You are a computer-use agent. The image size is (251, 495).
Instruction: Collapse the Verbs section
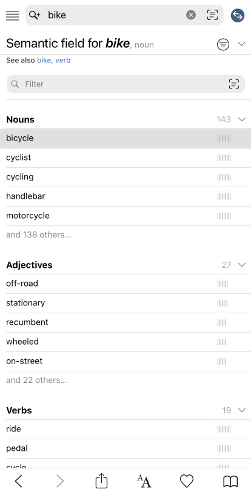click(x=242, y=410)
